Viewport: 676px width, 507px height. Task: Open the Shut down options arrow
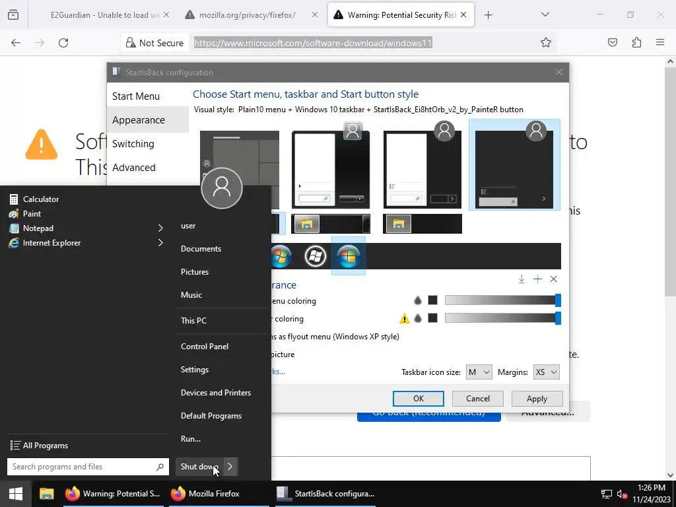click(230, 467)
